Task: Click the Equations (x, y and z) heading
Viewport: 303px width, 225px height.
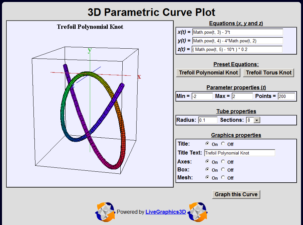Action: tap(236, 23)
